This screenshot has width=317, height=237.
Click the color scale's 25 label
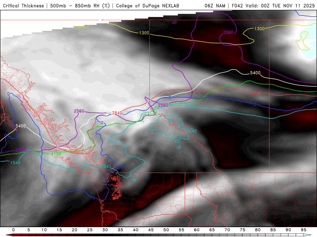point(90,230)
